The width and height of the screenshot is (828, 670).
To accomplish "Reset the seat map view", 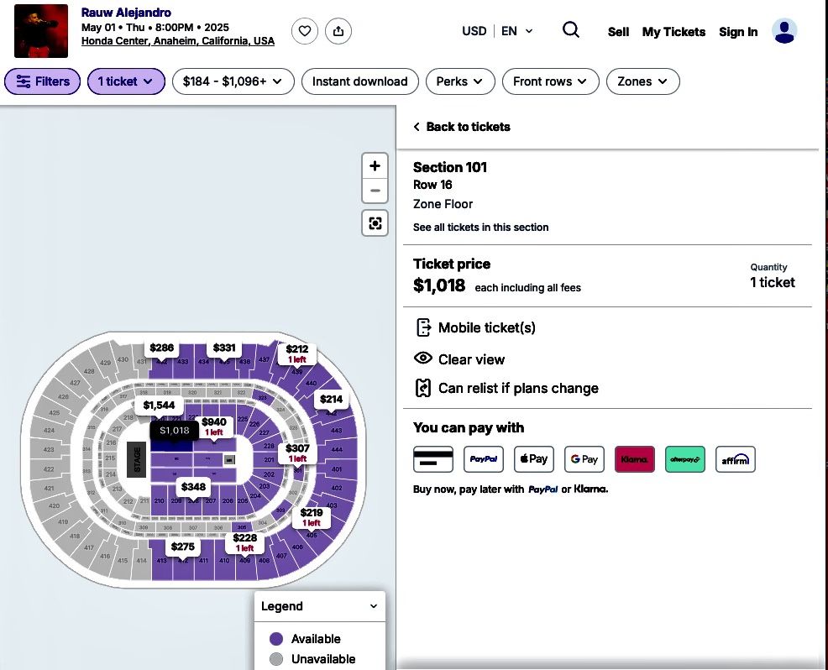I will 375,223.
